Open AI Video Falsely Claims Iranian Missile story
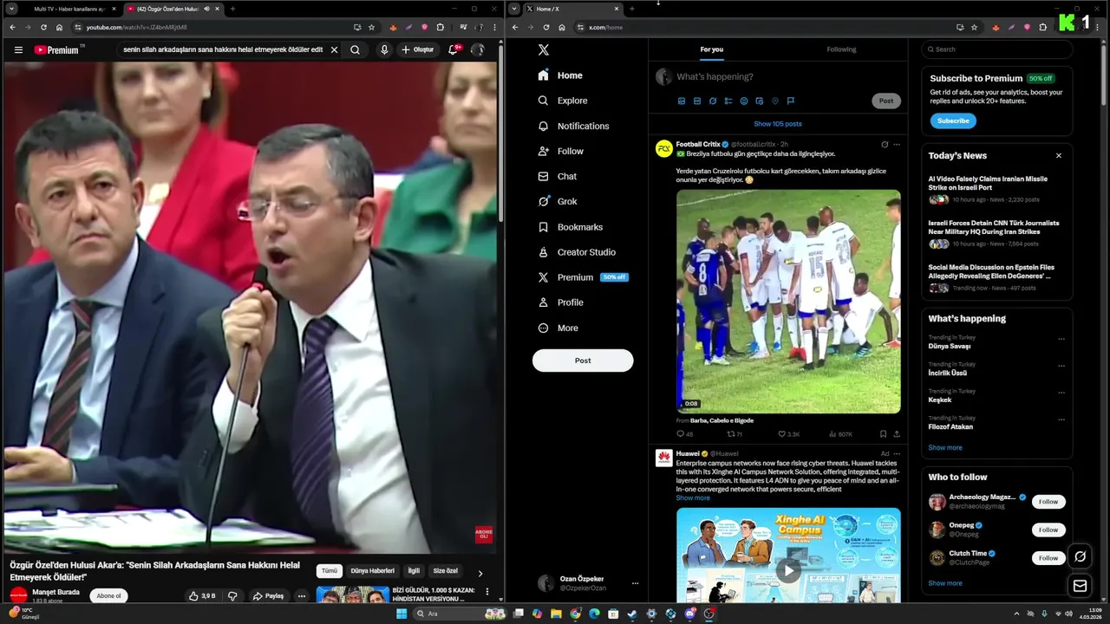The height and width of the screenshot is (624, 1110). [996, 191]
